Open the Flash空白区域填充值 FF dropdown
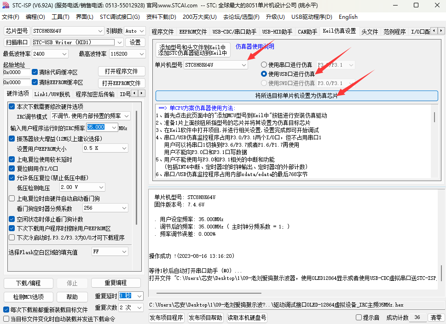446x324 pixels. 110,251
